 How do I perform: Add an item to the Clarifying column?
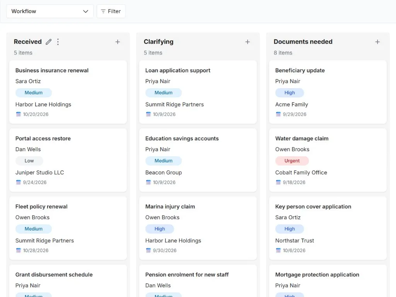[x=247, y=42]
